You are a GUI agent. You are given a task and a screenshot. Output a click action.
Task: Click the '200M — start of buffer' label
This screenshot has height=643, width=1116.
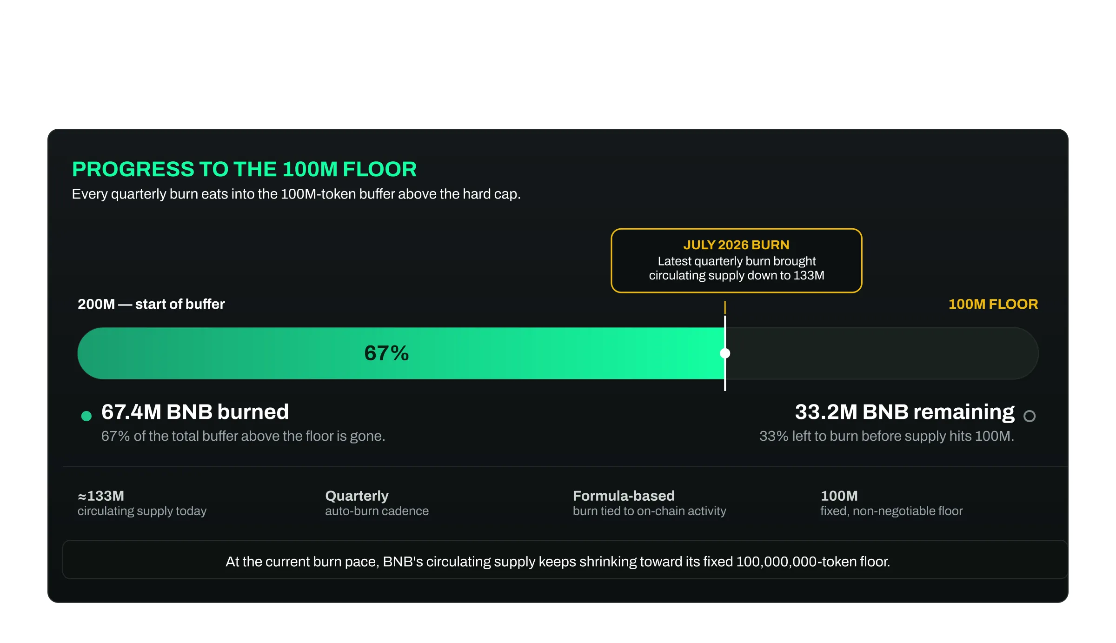pos(151,304)
